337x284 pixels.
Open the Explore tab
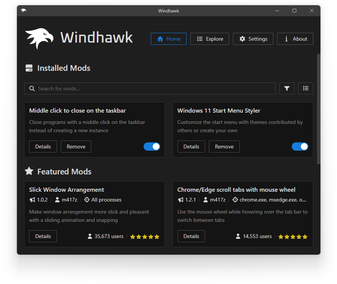tap(210, 39)
